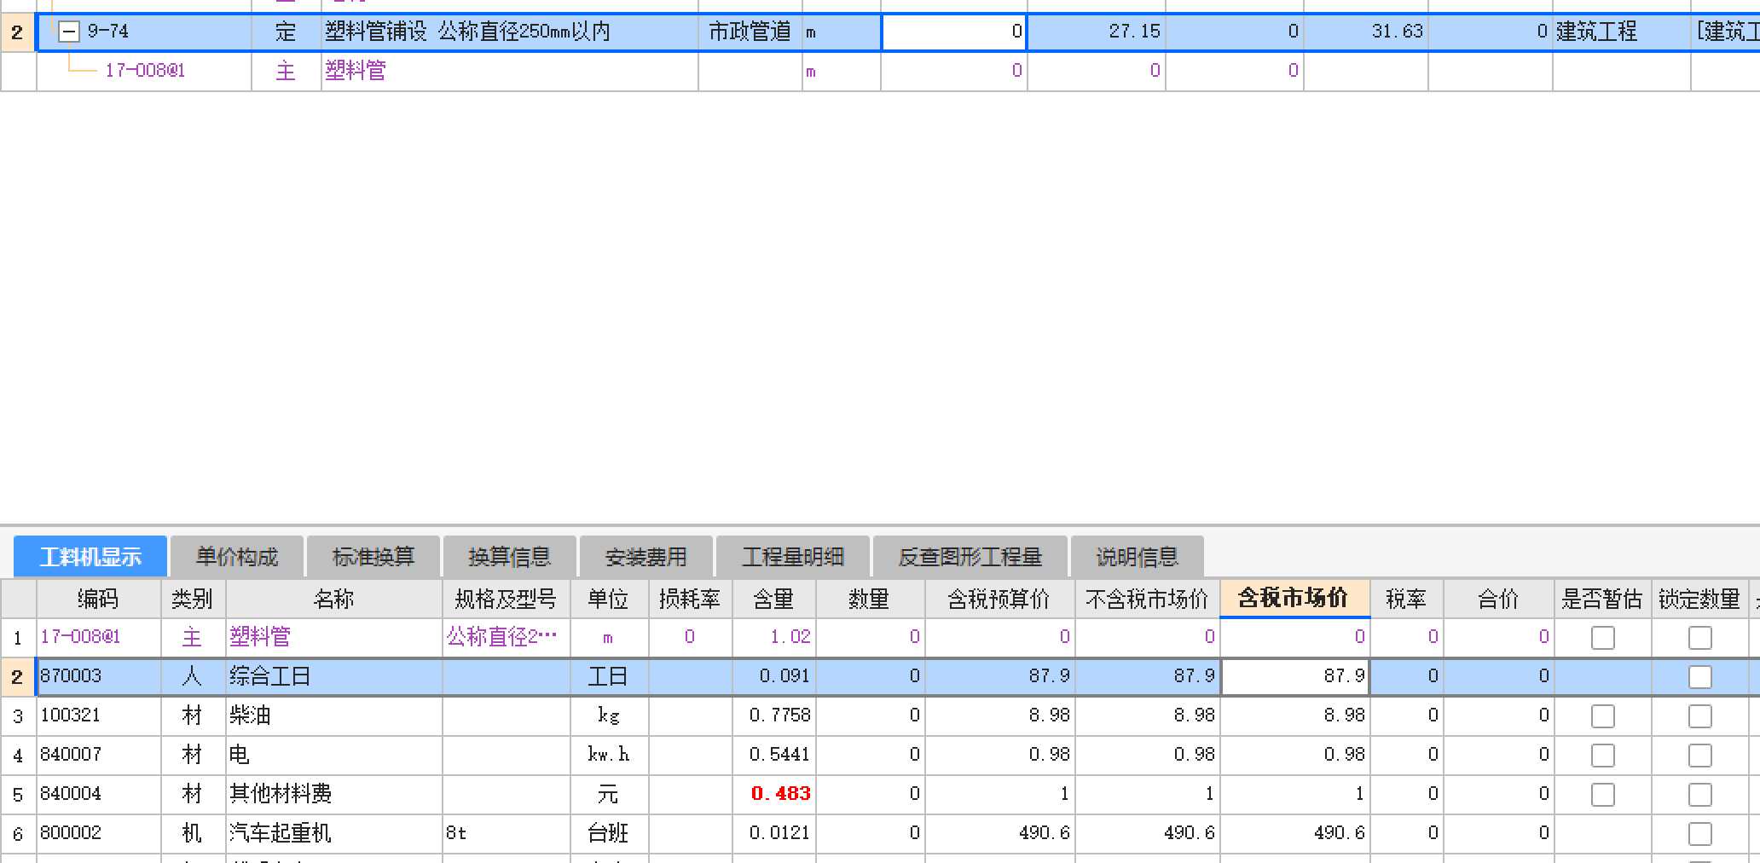Enable 锁定数量 checkbox for 塑料管 row
This screenshot has height=863, width=1760.
tap(1700, 638)
